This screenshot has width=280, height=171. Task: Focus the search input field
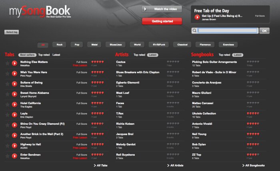(x=228, y=31)
